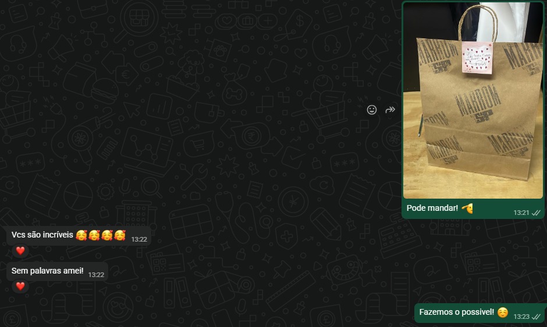Click the first smiling hearts emoji
The image size is (547, 327).
pos(81,235)
